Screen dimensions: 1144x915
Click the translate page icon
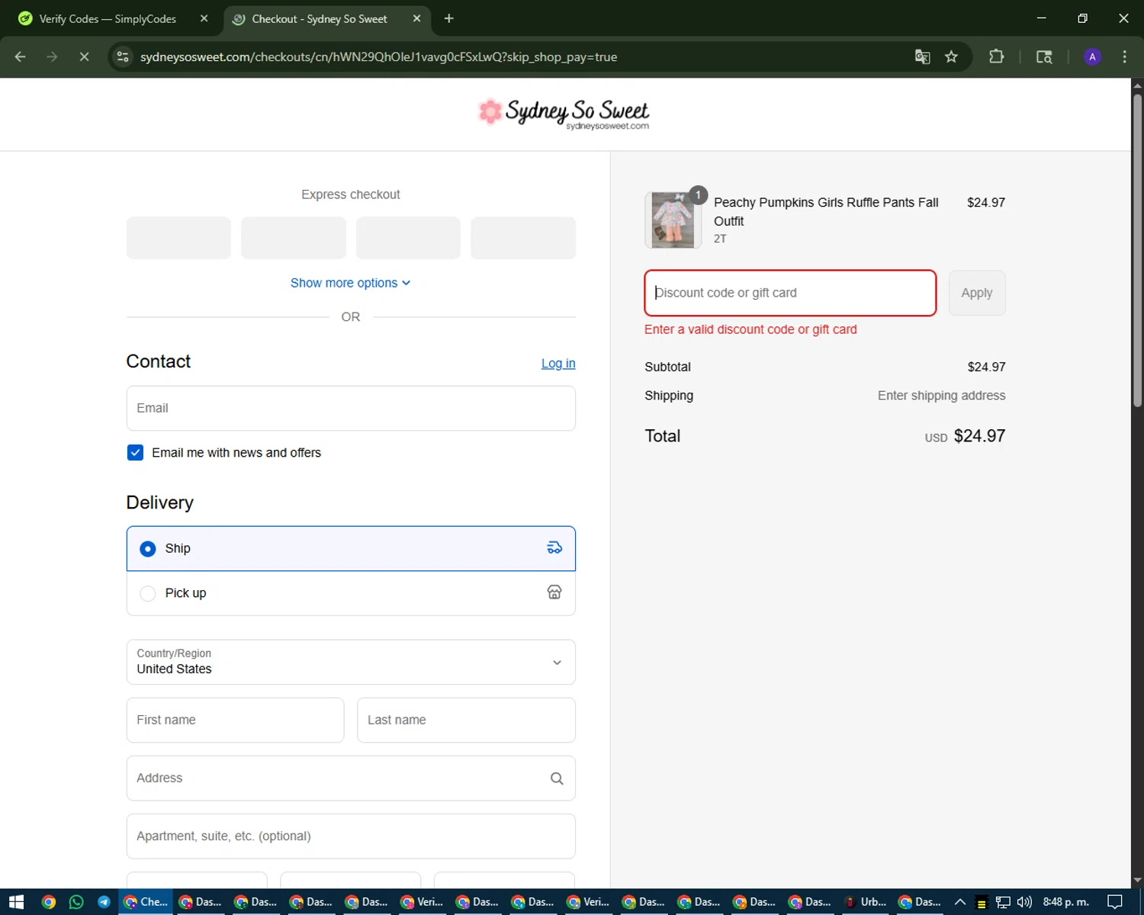click(x=922, y=57)
